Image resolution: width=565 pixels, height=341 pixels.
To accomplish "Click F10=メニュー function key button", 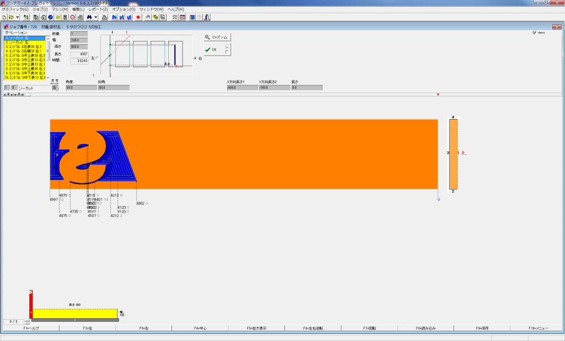I will [539, 328].
